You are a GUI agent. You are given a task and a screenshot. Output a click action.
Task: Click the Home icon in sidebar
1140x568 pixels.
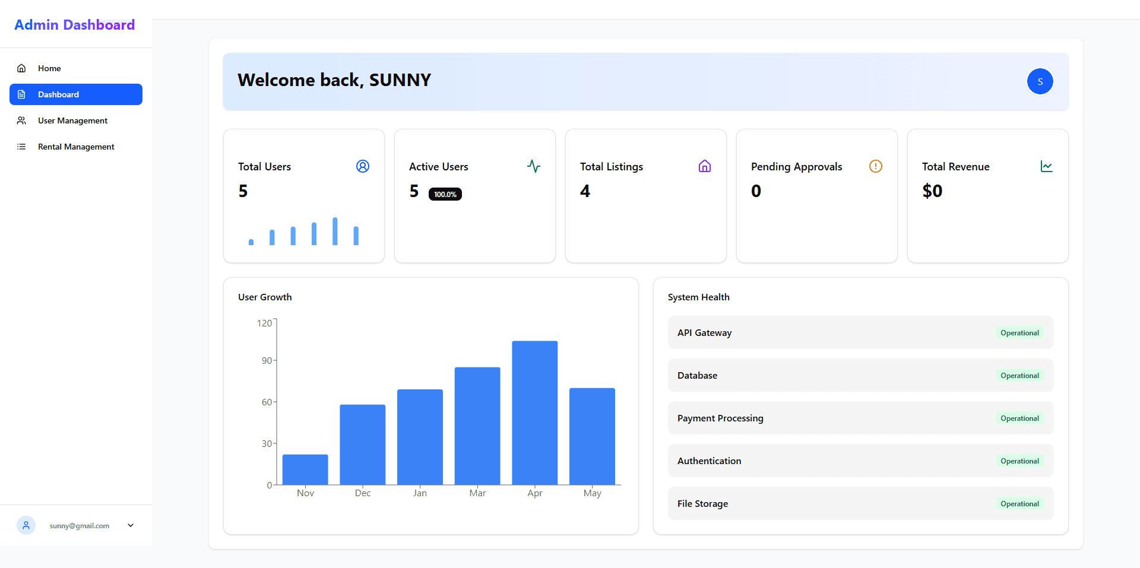point(21,68)
